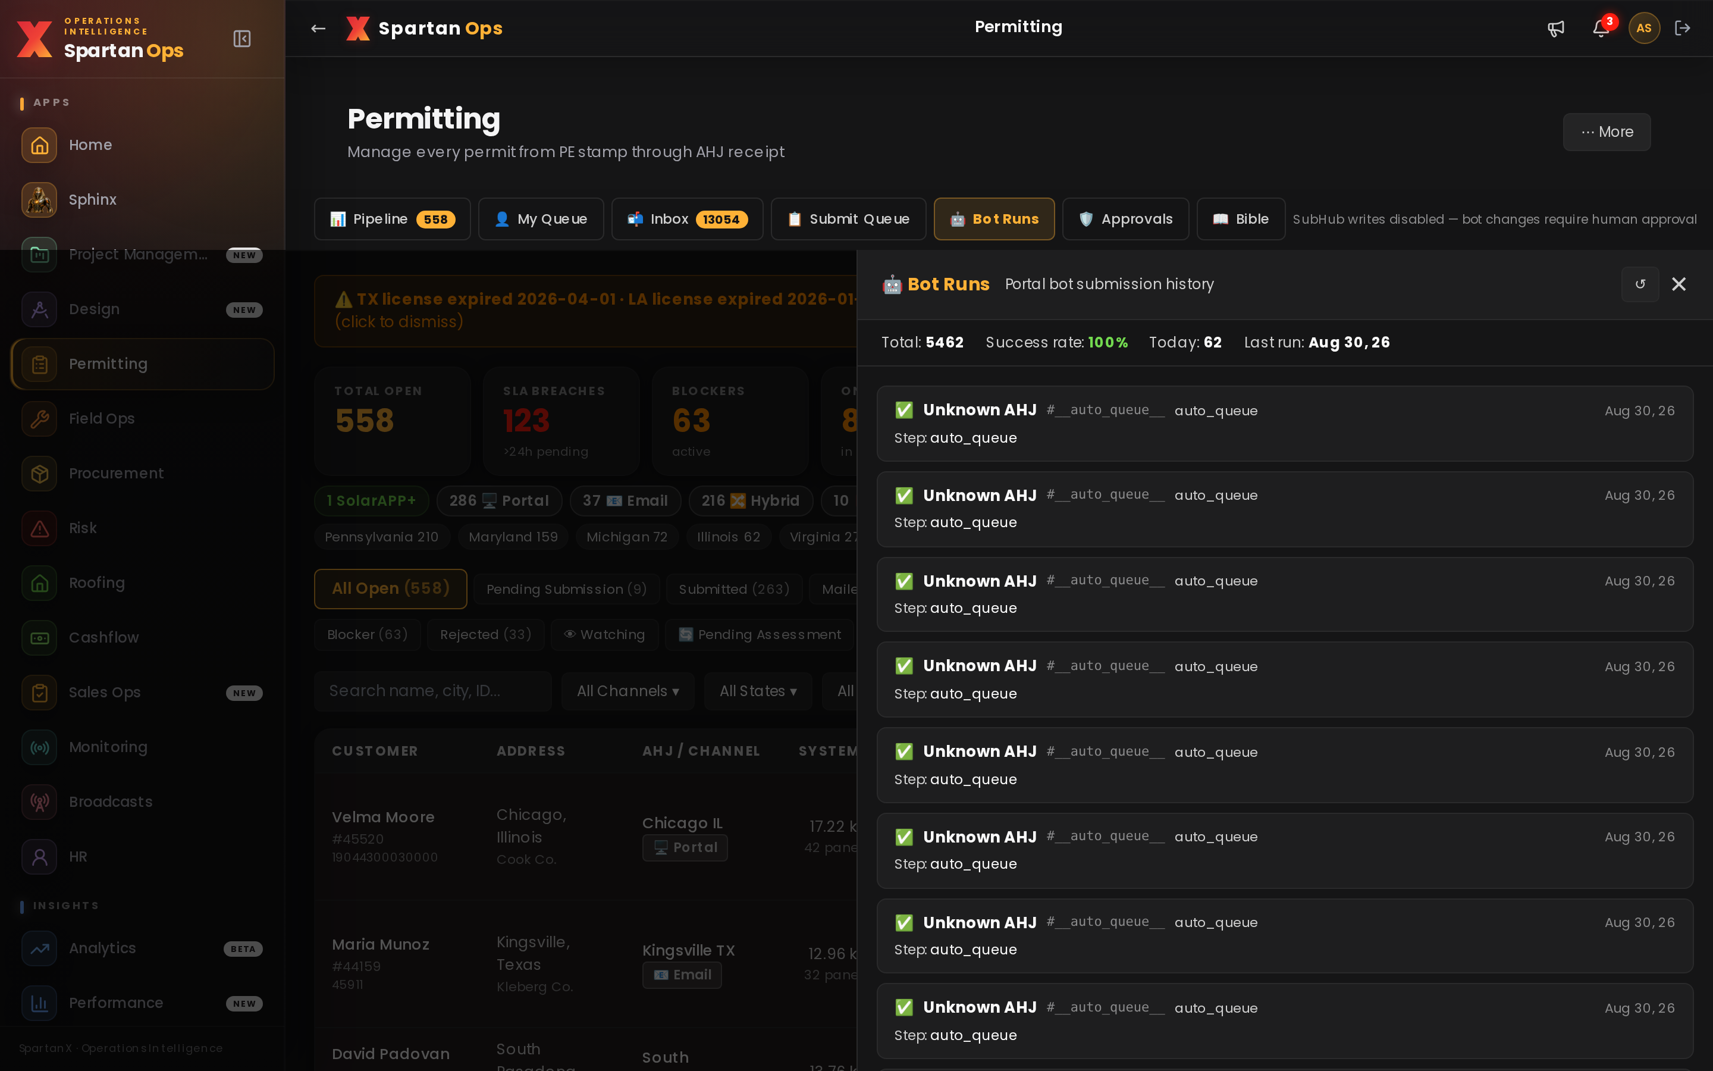1713x1071 pixels.
Task: Toggle the Pending Assessment filter
Action: pos(760,635)
